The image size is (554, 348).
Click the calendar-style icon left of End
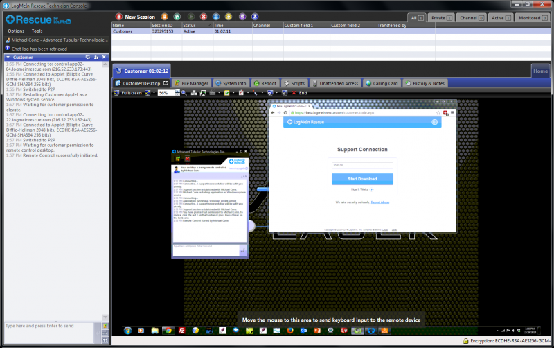pos(285,93)
